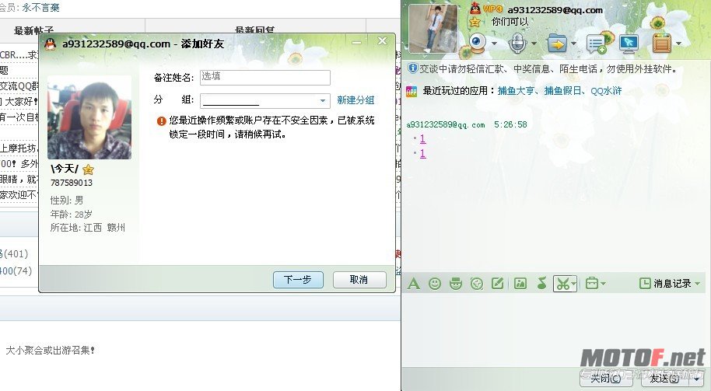Open the send options arrow beside 发送
711x391 pixels.
698,379
